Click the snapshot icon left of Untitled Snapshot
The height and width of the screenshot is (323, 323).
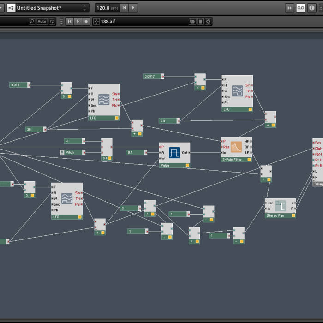coord(11,8)
